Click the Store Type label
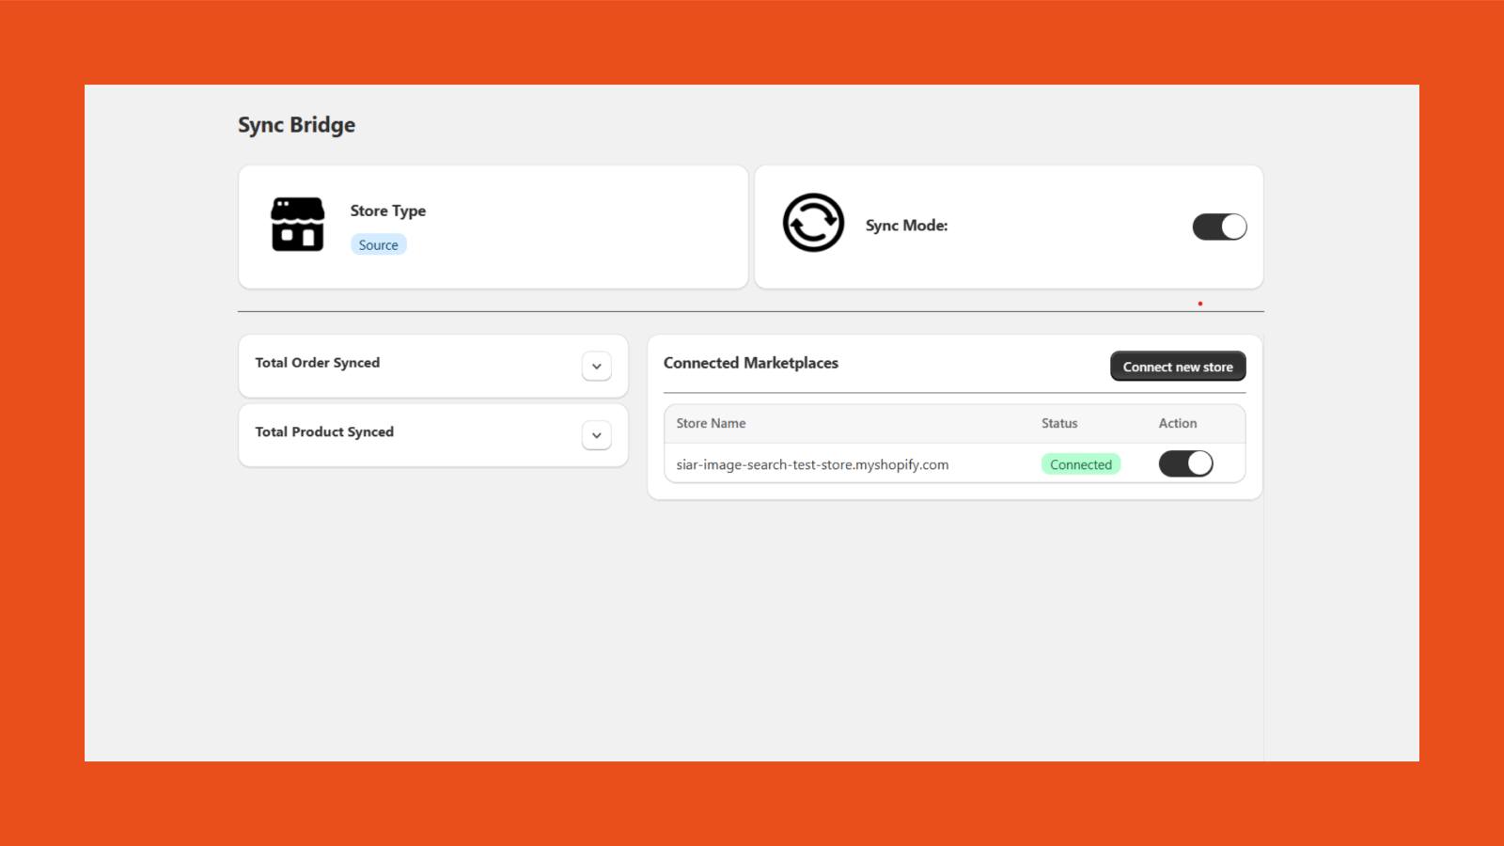This screenshot has width=1504, height=846. [x=388, y=211]
